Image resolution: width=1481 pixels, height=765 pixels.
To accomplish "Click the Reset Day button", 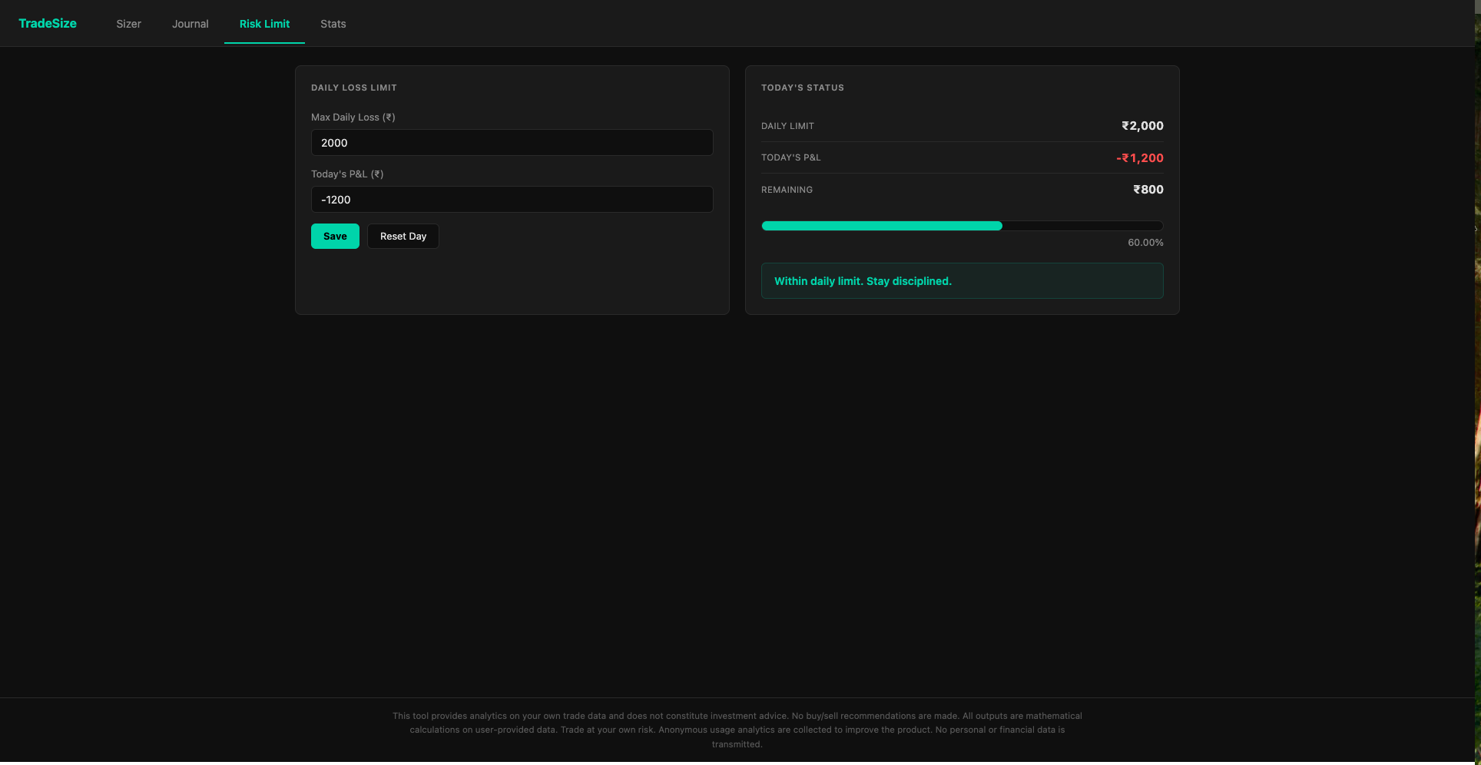I will (x=403, y=236).
